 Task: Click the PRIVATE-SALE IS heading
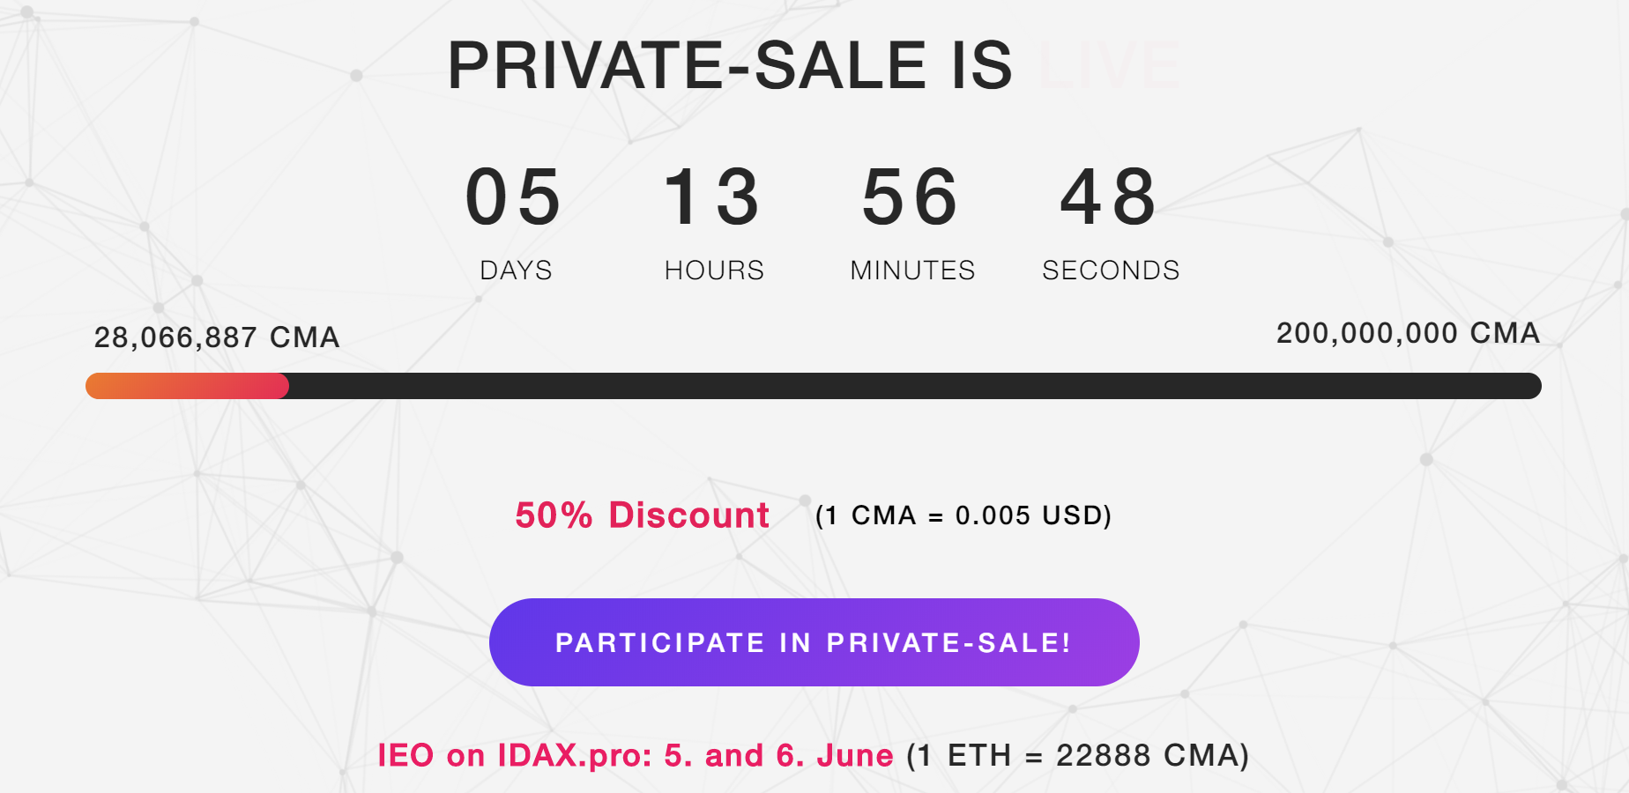click(731, 65)
